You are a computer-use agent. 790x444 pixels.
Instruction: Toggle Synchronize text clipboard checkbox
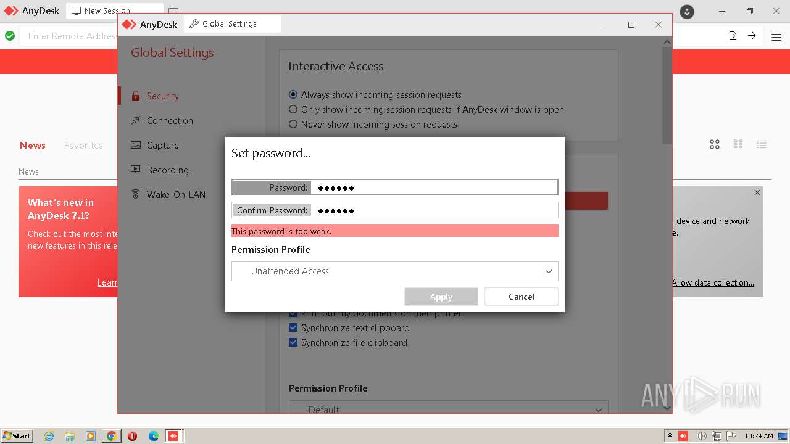tap(293, 327)
